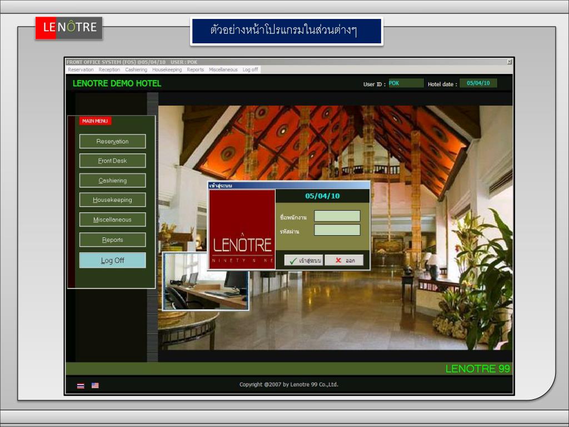569x427 pixels.
Task: Click the Log Off button in Main Menu
Action: click(112, 260)
